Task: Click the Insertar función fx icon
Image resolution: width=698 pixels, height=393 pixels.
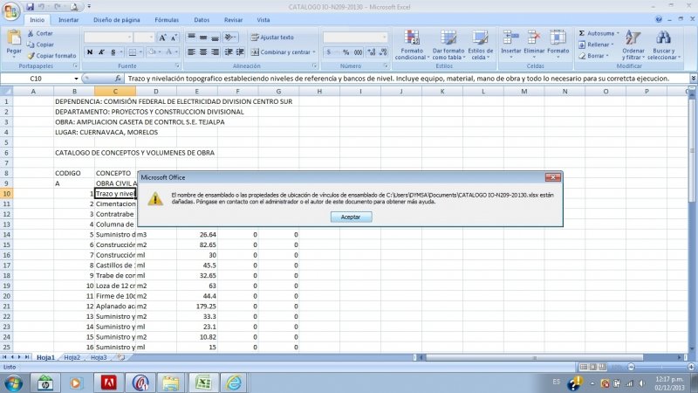Action: pos(119,79)
